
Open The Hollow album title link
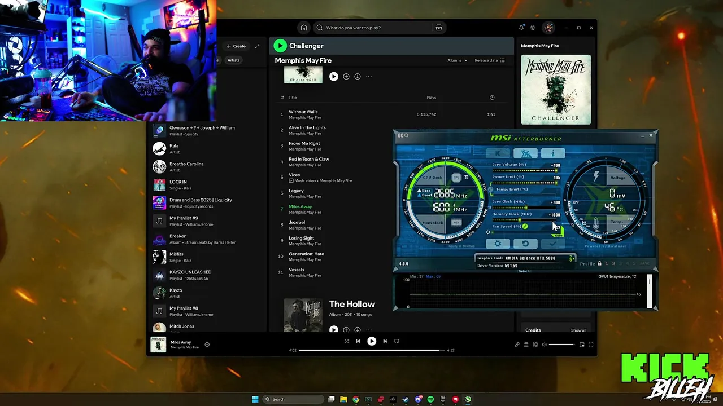[352, 304]
